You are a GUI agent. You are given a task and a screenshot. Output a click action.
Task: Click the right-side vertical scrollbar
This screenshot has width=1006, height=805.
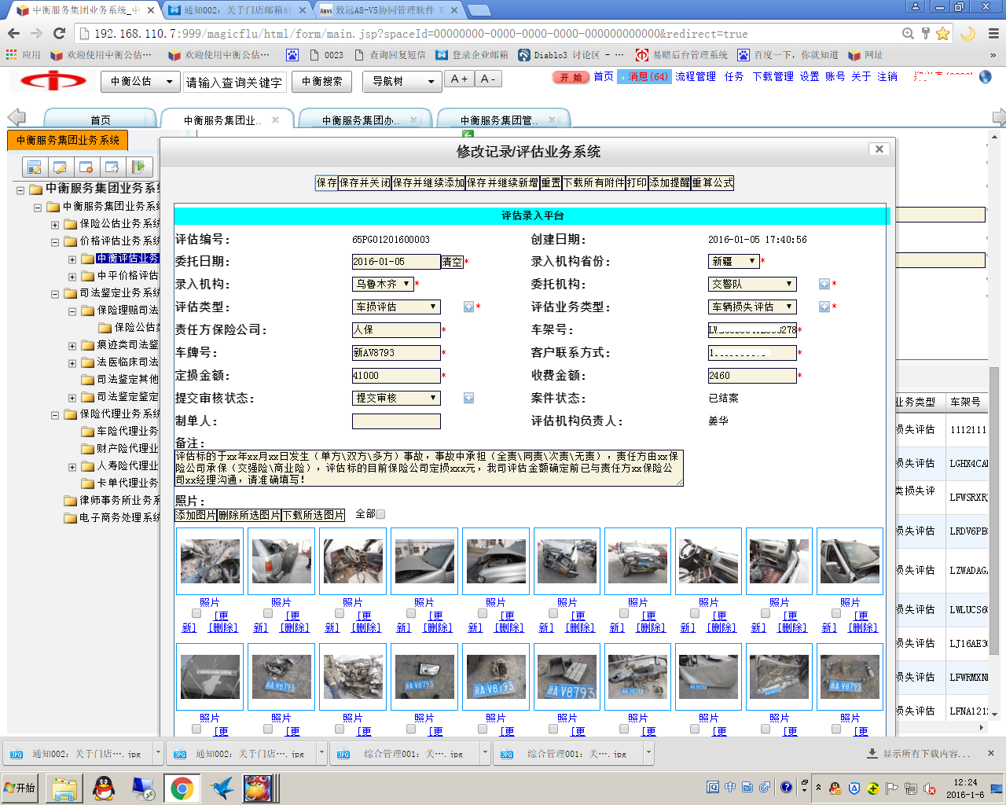click(x=993, y=511)
